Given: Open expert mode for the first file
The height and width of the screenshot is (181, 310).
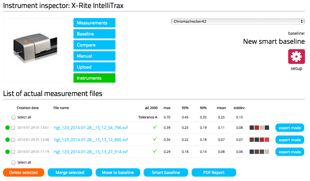Looking at the screenshot, I should coord(290,128).
